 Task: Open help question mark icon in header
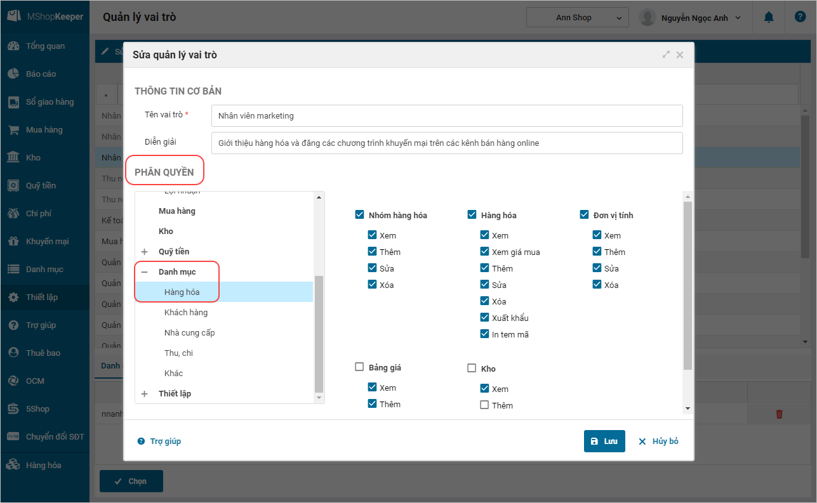tap(800, 18)
